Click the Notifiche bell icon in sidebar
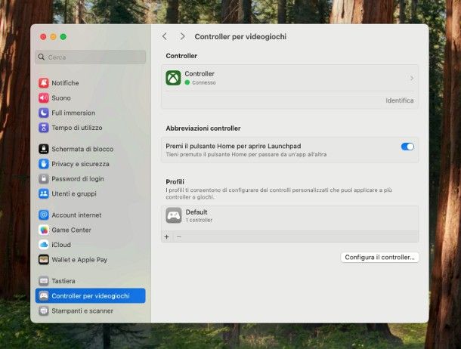This screenshot has height=349, width=461. (44, 83)
